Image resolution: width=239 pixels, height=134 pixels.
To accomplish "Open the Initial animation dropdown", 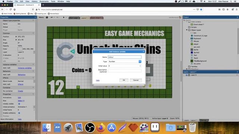I will [34, 107].
